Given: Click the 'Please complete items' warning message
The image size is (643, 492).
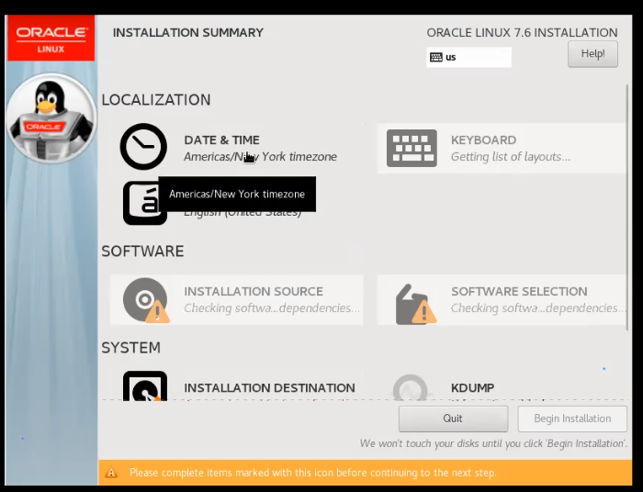Looking at the screenshot, I should point(313,473).
